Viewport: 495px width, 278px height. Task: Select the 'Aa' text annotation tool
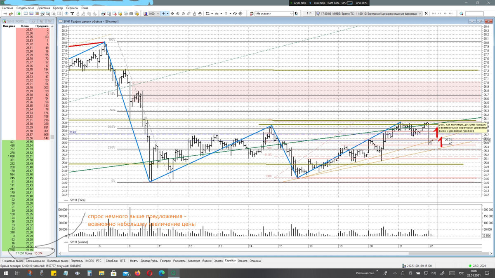216,14
